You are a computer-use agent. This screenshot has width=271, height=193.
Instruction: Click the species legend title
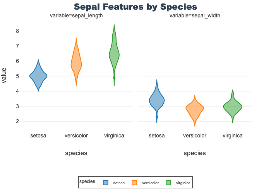click(x=87, y=181)
